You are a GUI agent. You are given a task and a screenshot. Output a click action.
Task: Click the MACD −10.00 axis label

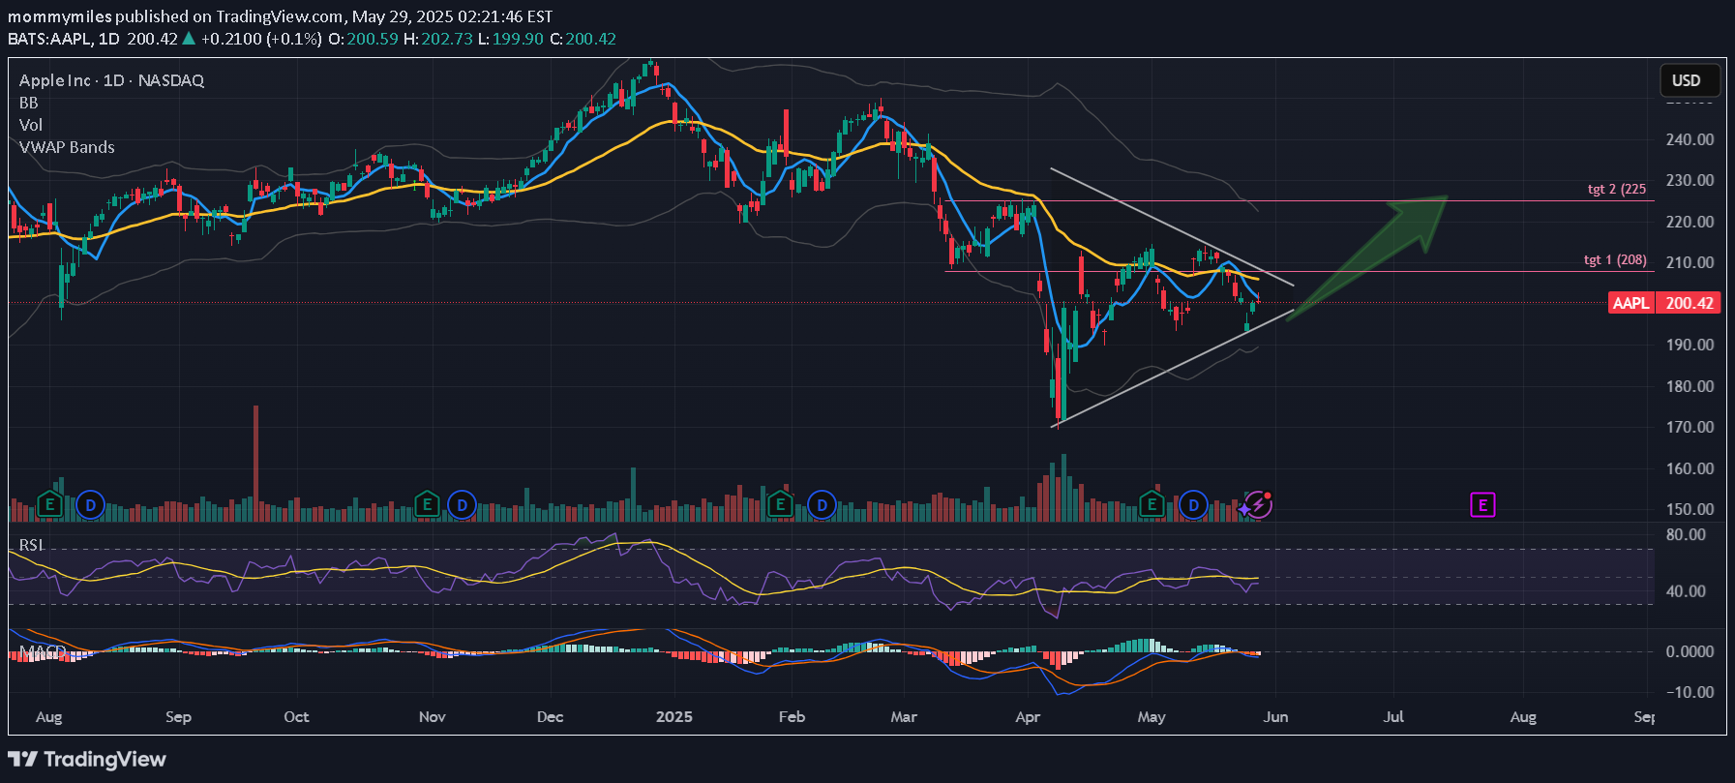pos(1690,692)
